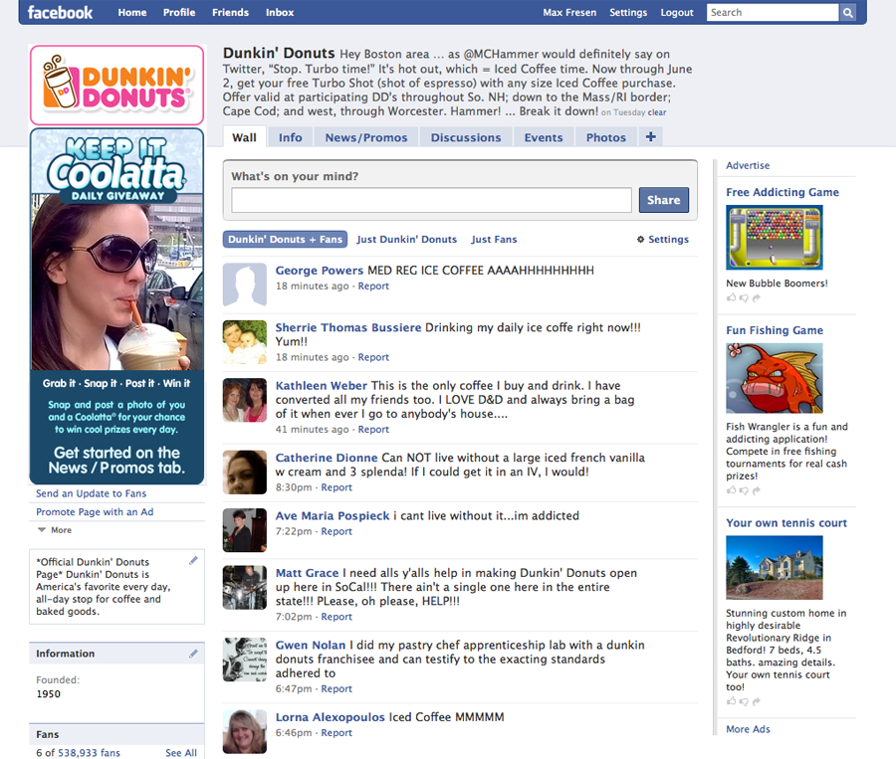Open Profile in top navigation

tap(179, 13)
